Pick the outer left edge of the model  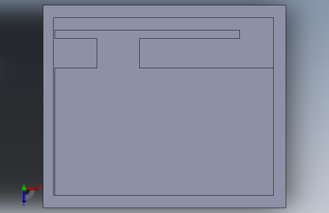43,106
